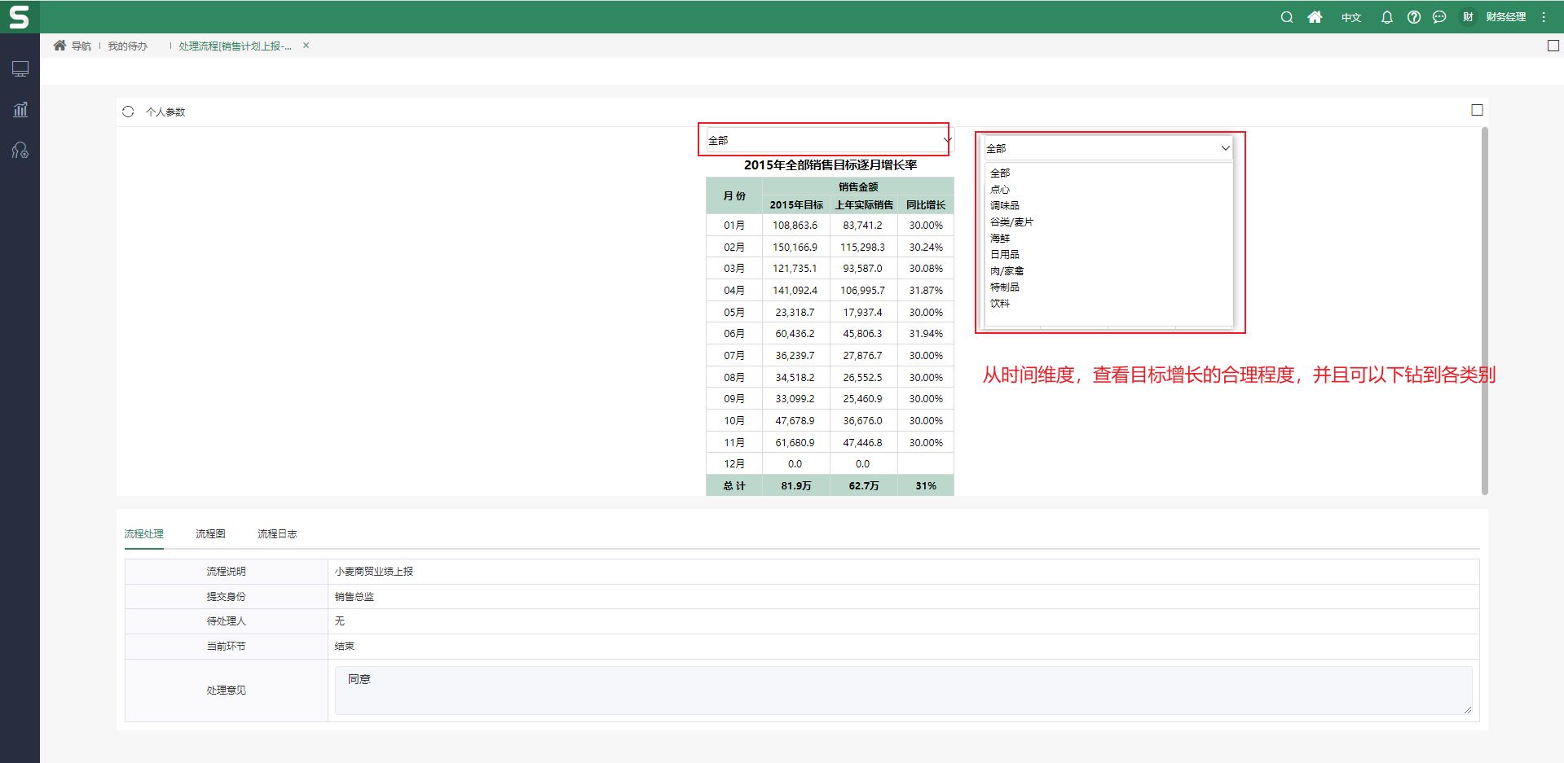Open the headset settings sidebar icon

click(x=20, y=150)
